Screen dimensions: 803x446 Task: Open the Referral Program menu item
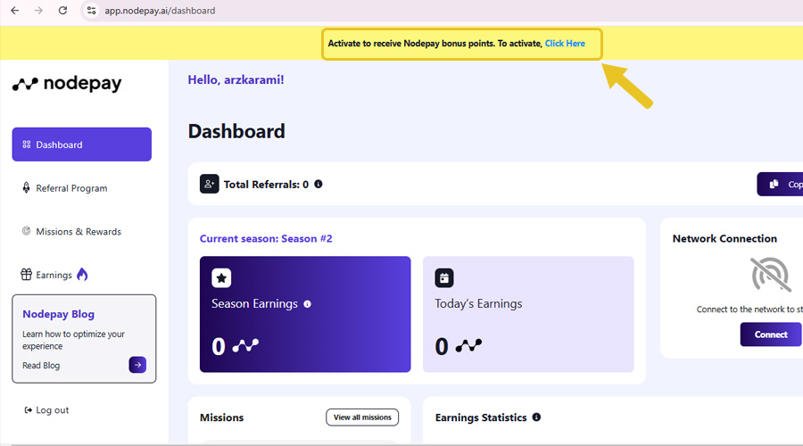[x=71, y=188]
